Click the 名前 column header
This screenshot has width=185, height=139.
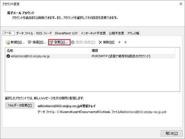coord(10,50)
